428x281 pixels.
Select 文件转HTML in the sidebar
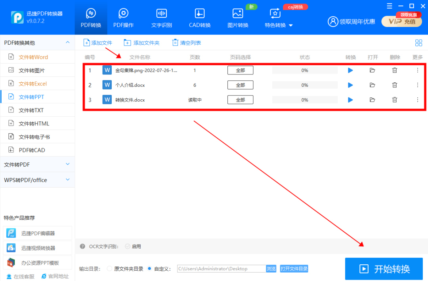37,123
